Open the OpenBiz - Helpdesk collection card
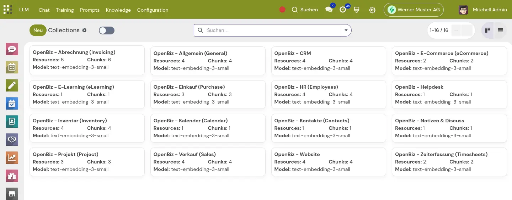Viewport: 512px width, 200px height. point(449,94)
